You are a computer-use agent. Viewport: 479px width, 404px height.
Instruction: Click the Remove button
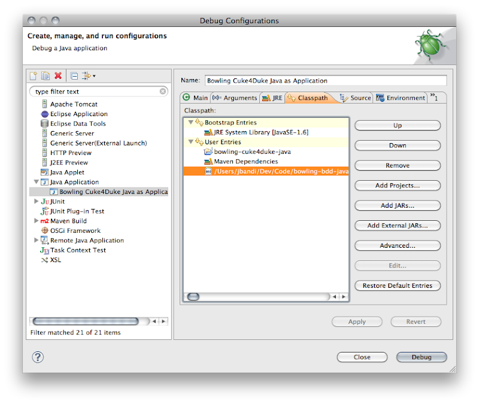click(398, 166)
